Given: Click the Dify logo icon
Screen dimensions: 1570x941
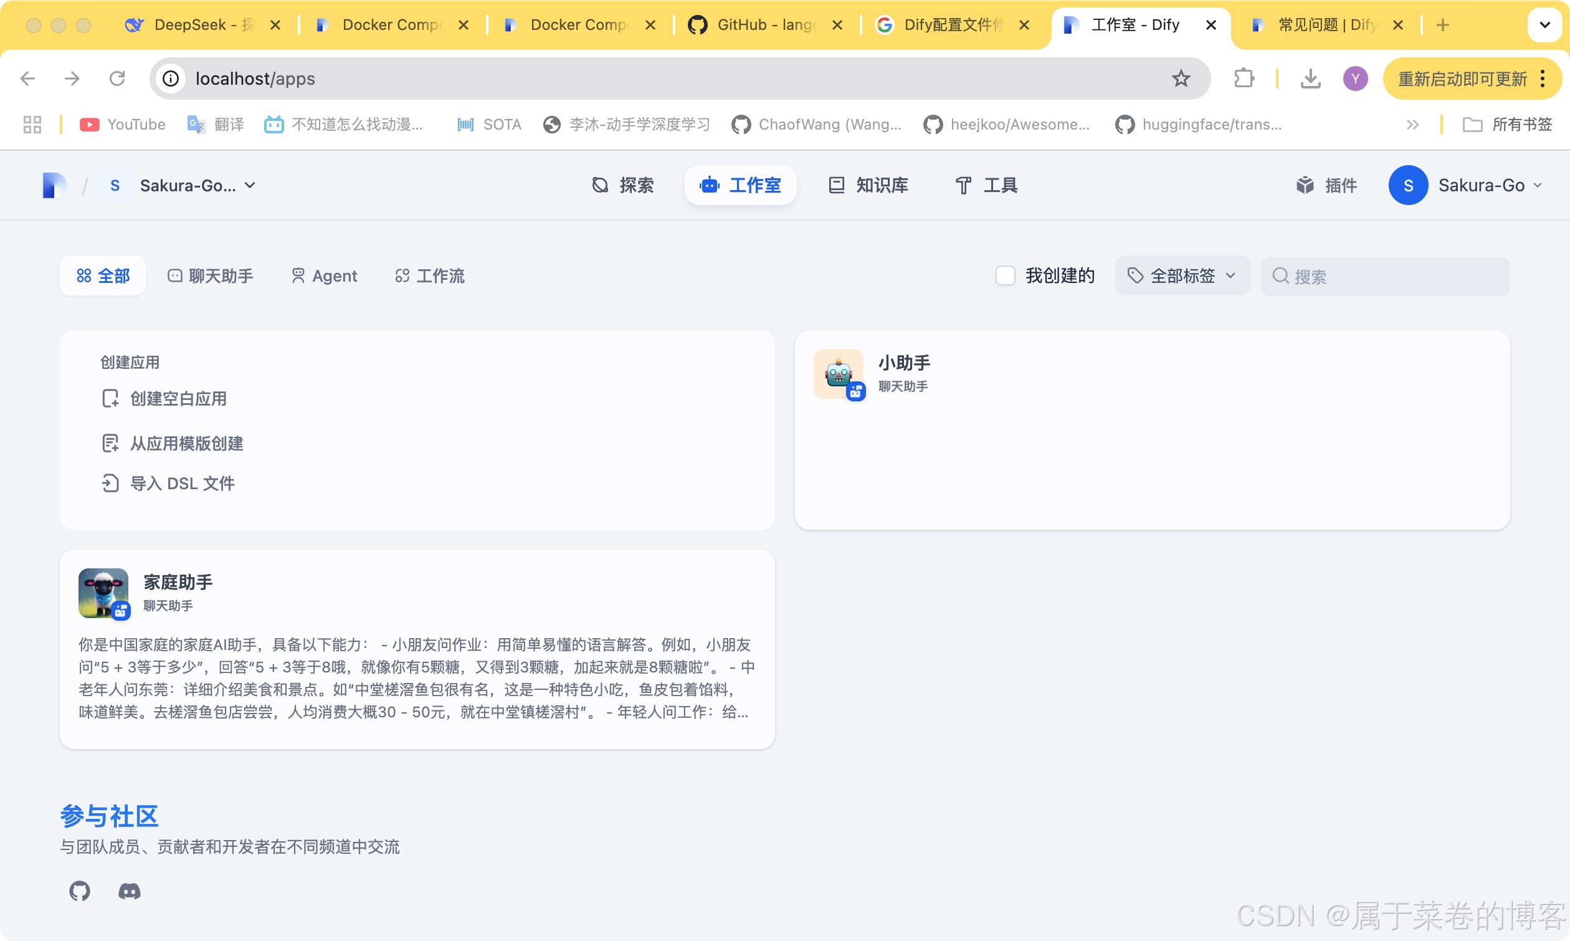Looking at the screenshot, I should (54, 185).
